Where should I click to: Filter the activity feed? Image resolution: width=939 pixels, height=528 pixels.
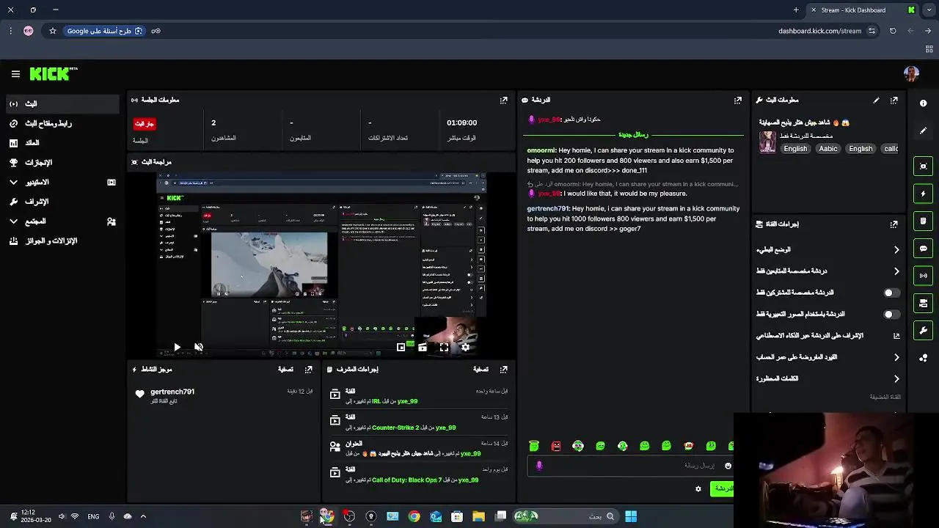coord(285,370)
